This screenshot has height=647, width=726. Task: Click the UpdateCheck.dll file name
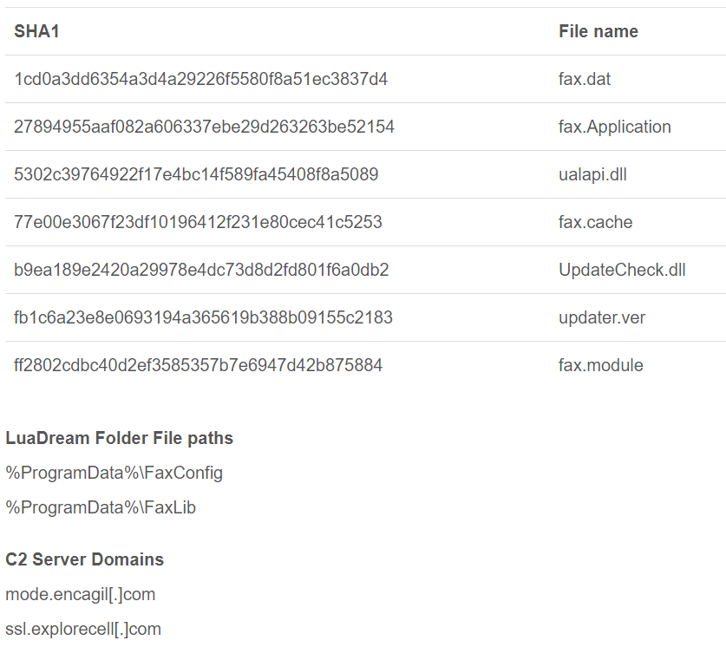coord(622,271)
